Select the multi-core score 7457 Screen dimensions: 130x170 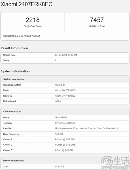coord(97,20)
